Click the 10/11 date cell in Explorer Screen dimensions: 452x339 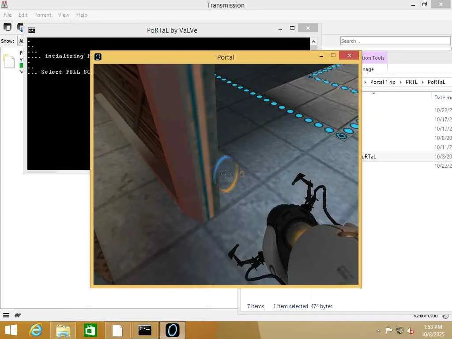coord(443,147)
